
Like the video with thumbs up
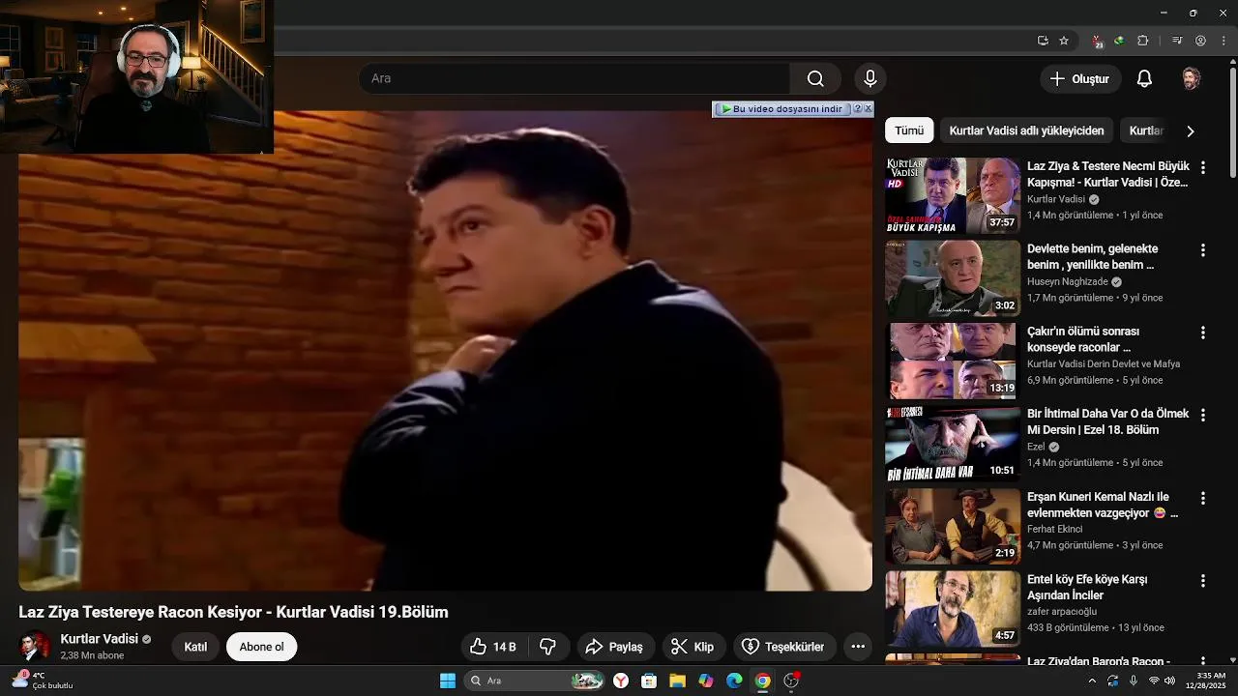493,647
